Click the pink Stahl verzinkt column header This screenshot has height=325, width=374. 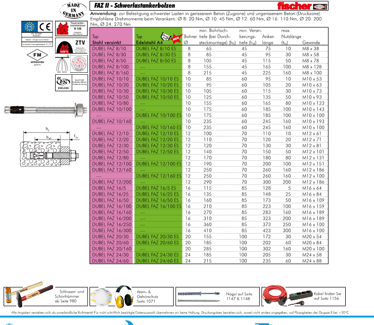(x=111, y=40)
